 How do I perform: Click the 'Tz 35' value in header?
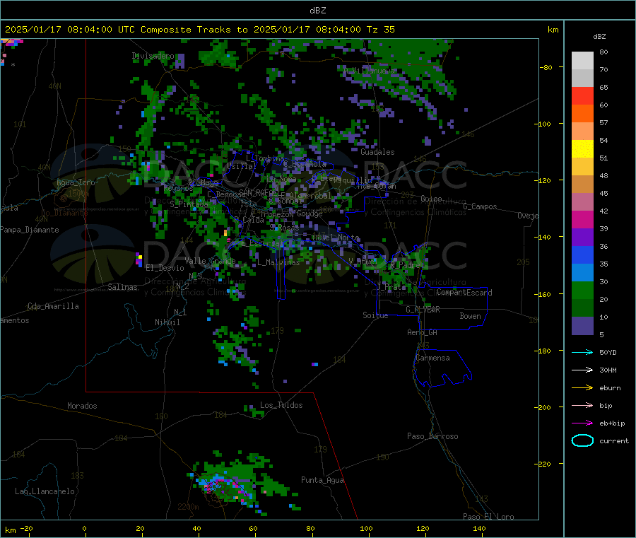click(x=380, y=30)
